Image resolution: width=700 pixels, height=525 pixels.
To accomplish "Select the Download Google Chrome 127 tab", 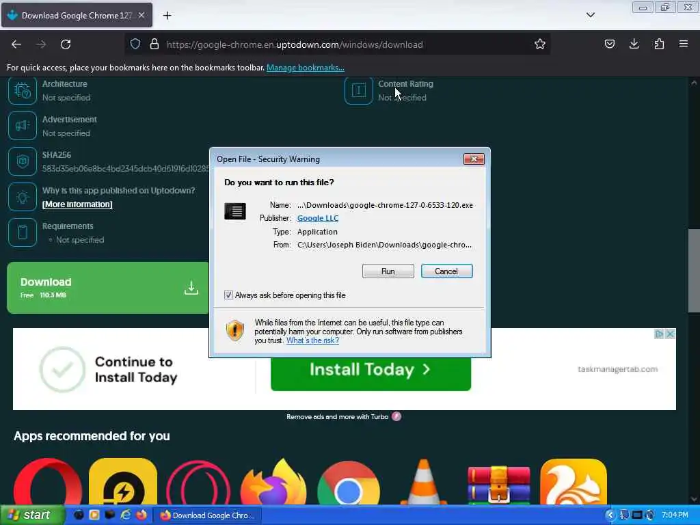I will [x=77, y=15].
